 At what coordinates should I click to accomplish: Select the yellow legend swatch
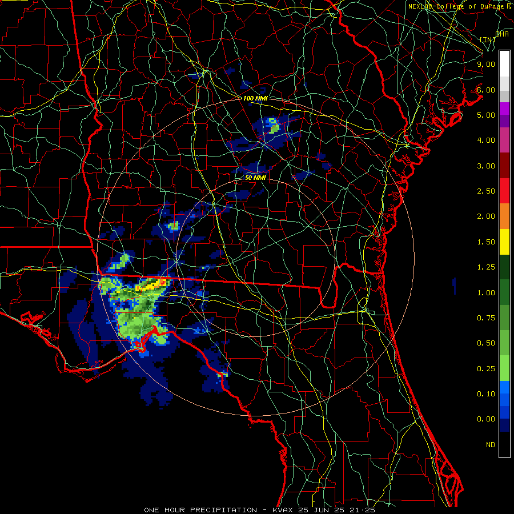504,242
